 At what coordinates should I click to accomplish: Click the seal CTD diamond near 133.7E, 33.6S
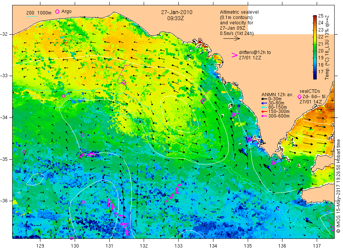pyautogui.click(x=203, y=101)
